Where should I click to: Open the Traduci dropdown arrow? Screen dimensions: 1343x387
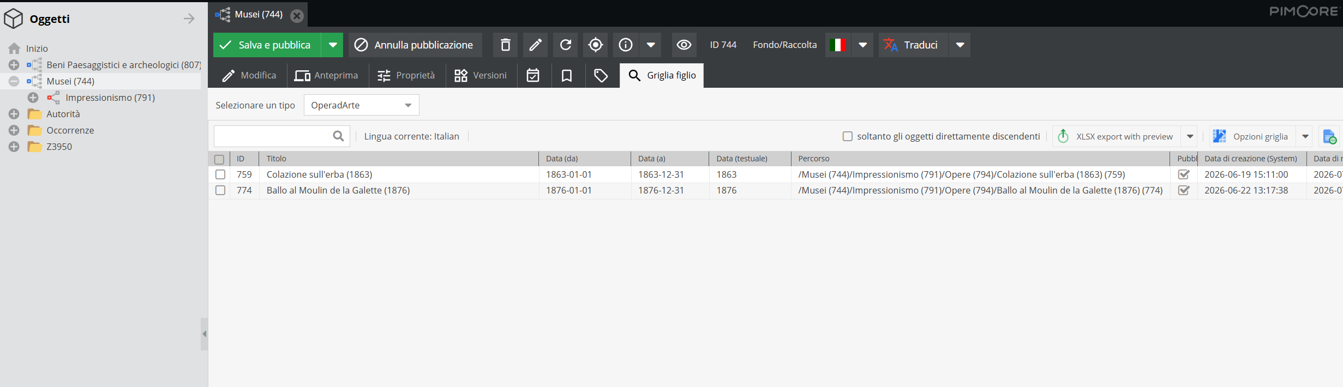pyautogui.click(x=960, y=45)
